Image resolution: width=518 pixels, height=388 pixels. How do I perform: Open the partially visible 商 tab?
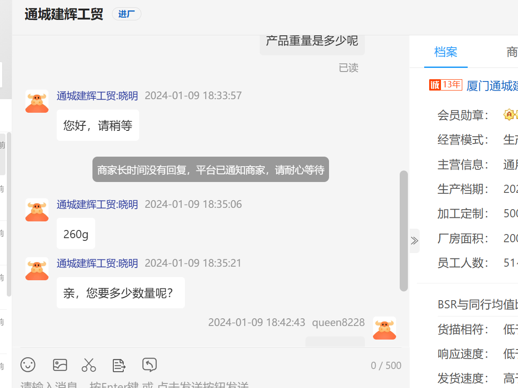(512, 52)
